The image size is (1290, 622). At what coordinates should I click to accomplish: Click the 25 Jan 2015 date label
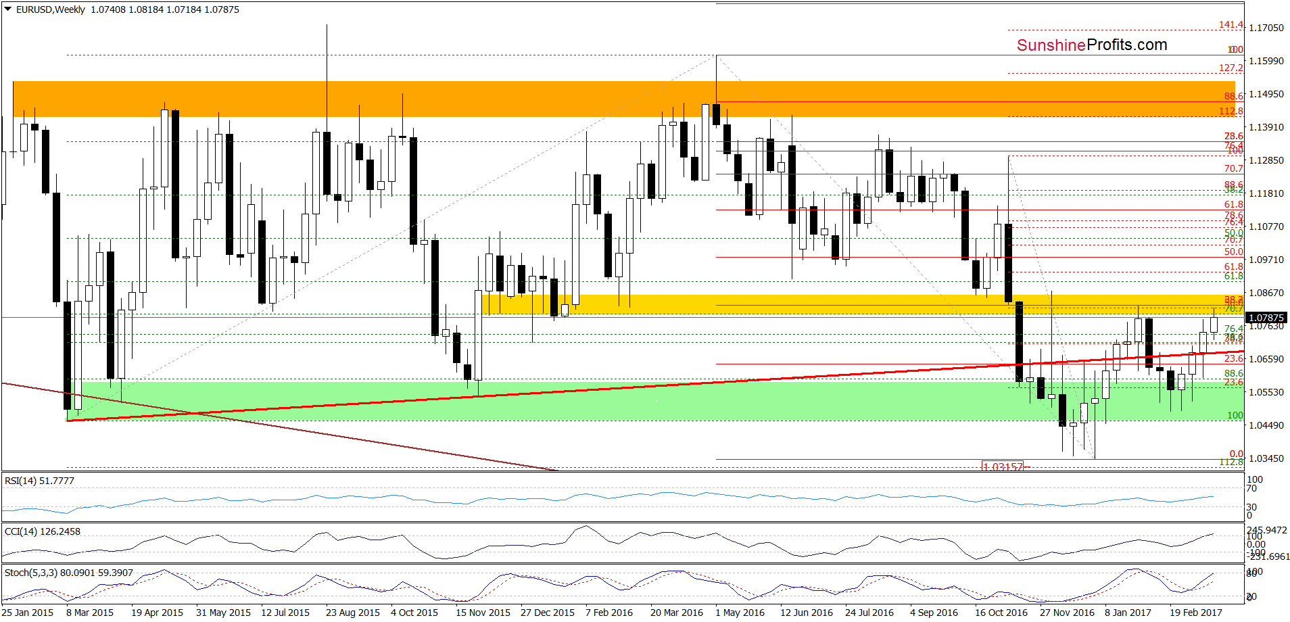tap(28, 613)
